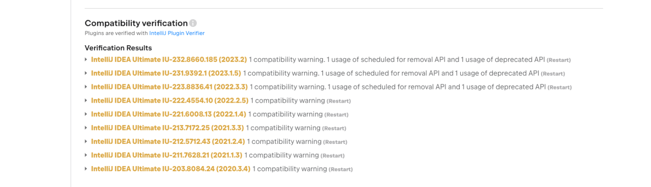Expand the IU-221.6008.13 (2022.1.4) result
This screenshot has height=187, width=651.
(x=86, y=114)
